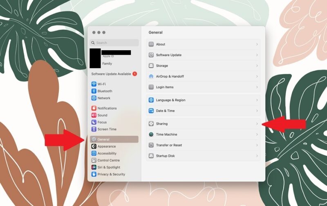Screen dimensions: 327x206
Task: Click the Control Centre icon
Action: pos(94,160)
